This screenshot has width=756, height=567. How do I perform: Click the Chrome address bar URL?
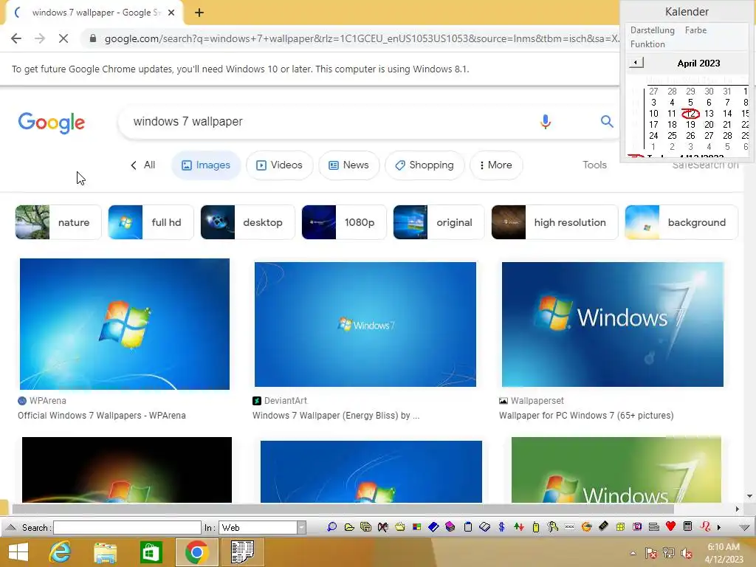[x=362, y=38]
